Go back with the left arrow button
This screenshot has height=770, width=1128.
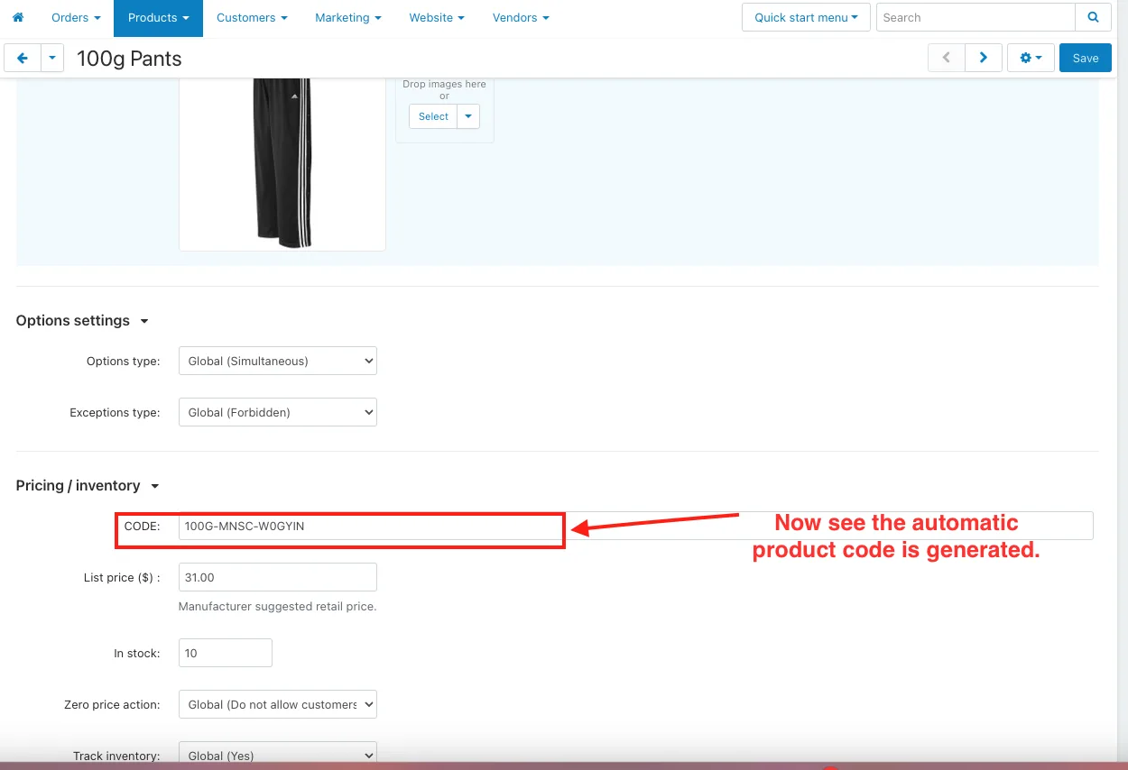pos(23,58)
